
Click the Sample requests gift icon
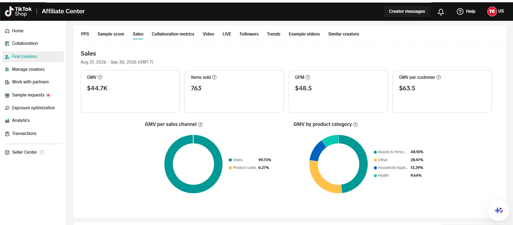point(7,95)
